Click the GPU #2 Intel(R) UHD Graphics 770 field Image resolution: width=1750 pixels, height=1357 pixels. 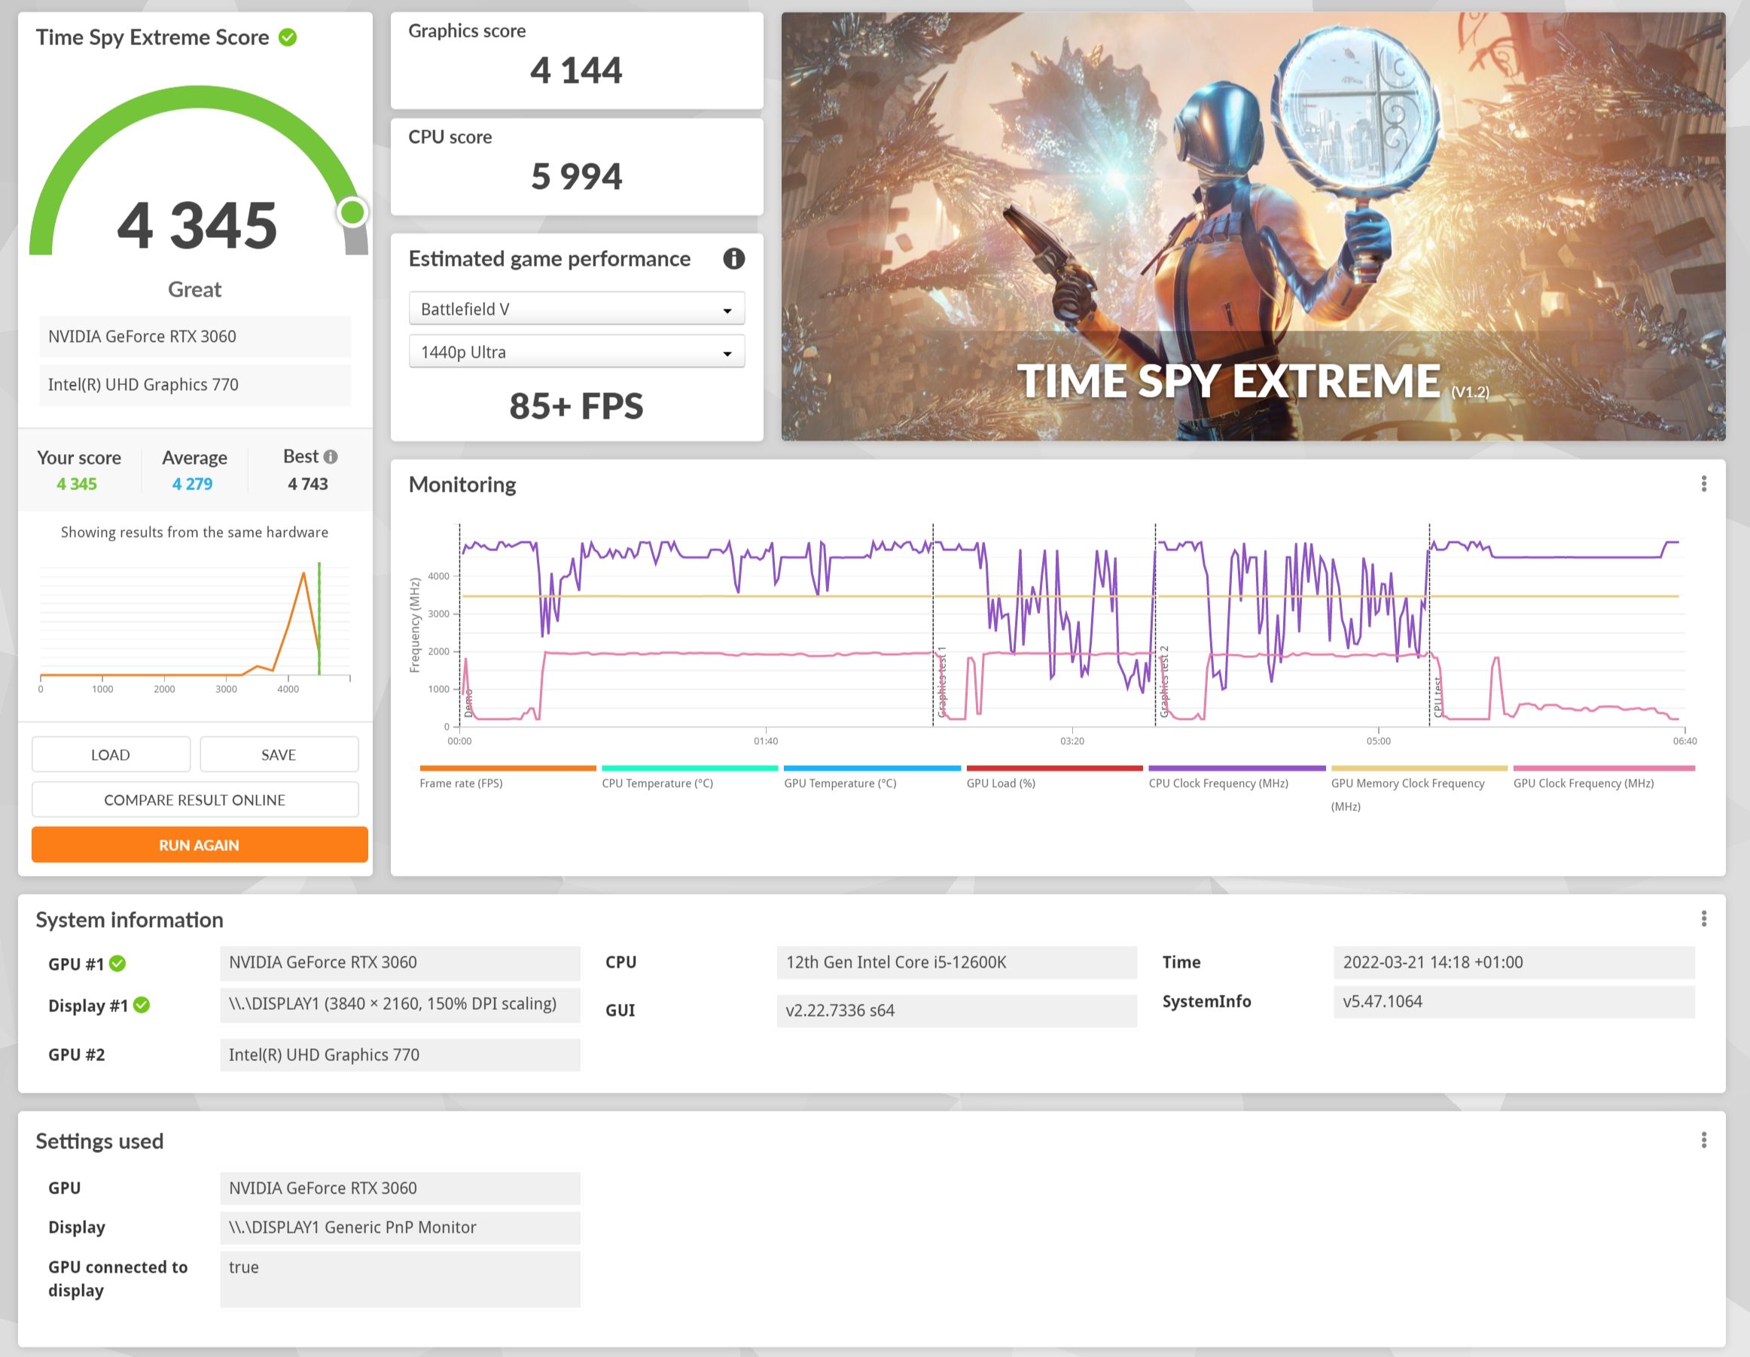pos(400,1055)
